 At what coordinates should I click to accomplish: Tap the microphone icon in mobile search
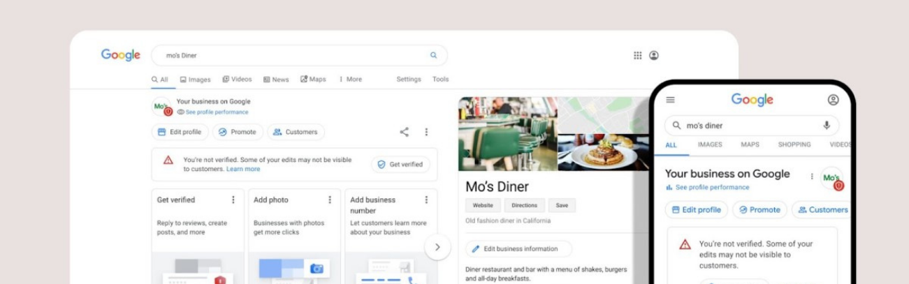click(x=827, y=126)
